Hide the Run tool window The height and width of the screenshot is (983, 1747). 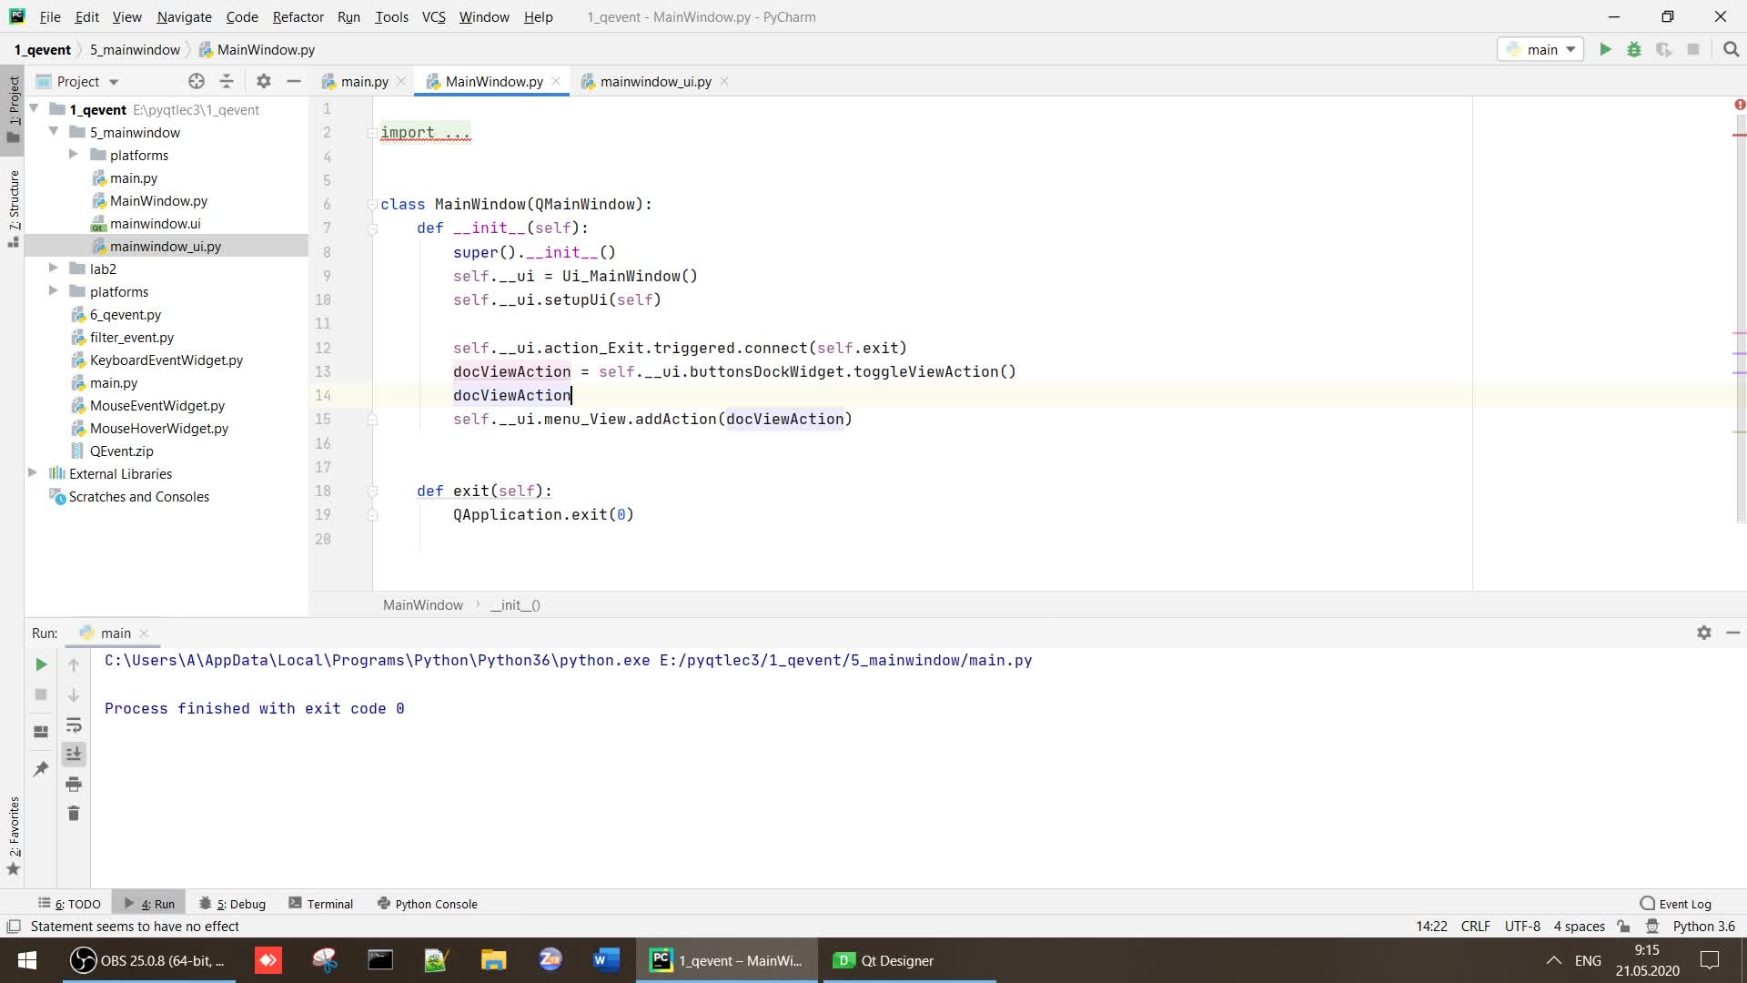[1733, 633]
